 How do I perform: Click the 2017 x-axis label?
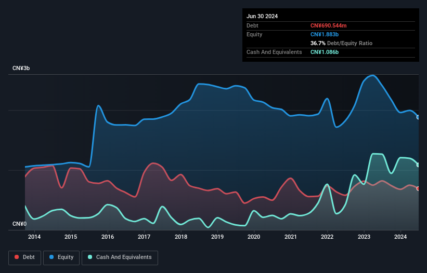pyautogui.click(x=144, y=237)
